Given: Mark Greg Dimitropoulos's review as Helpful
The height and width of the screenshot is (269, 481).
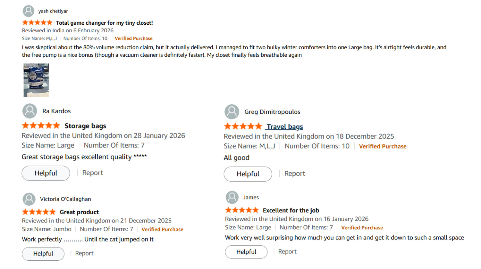Looking at the screenshot, I should [x=248, y=174].
